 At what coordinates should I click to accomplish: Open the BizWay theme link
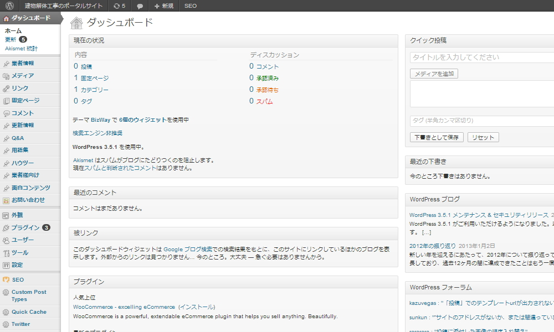coord(101,120)
